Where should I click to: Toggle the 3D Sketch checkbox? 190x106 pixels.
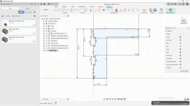pyautogui.click(x=180, y=68)
